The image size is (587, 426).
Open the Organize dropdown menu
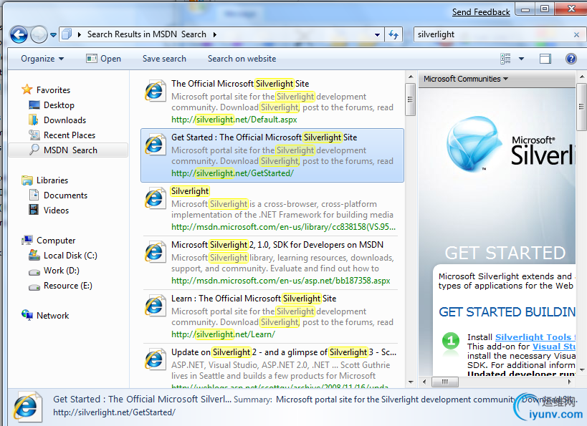tap(42, 59)
